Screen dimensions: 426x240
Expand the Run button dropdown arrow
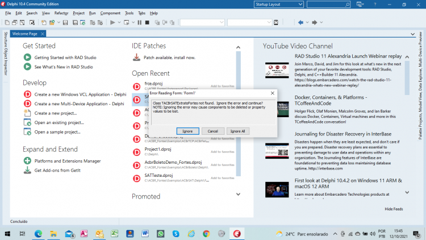119,23
